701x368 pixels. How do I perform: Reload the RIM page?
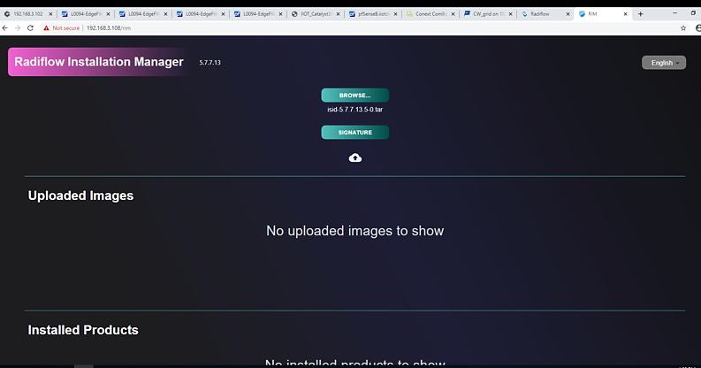(x=30, y=27)
